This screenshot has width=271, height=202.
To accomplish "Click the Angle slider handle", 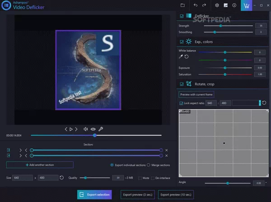I will coord(228,183).
